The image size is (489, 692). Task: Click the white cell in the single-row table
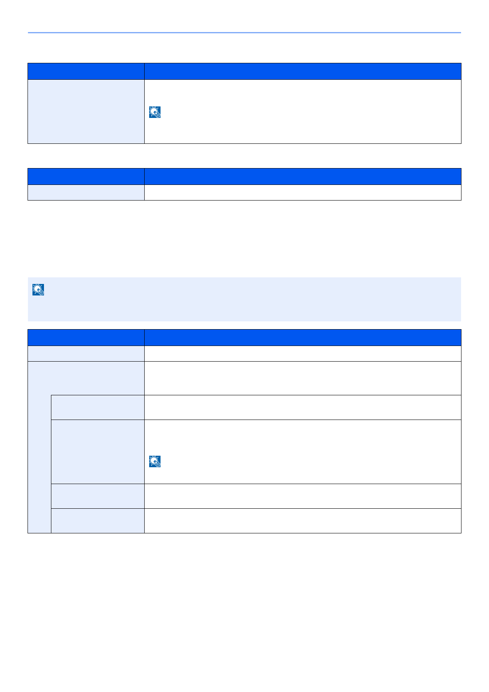[x=302, y=192]
